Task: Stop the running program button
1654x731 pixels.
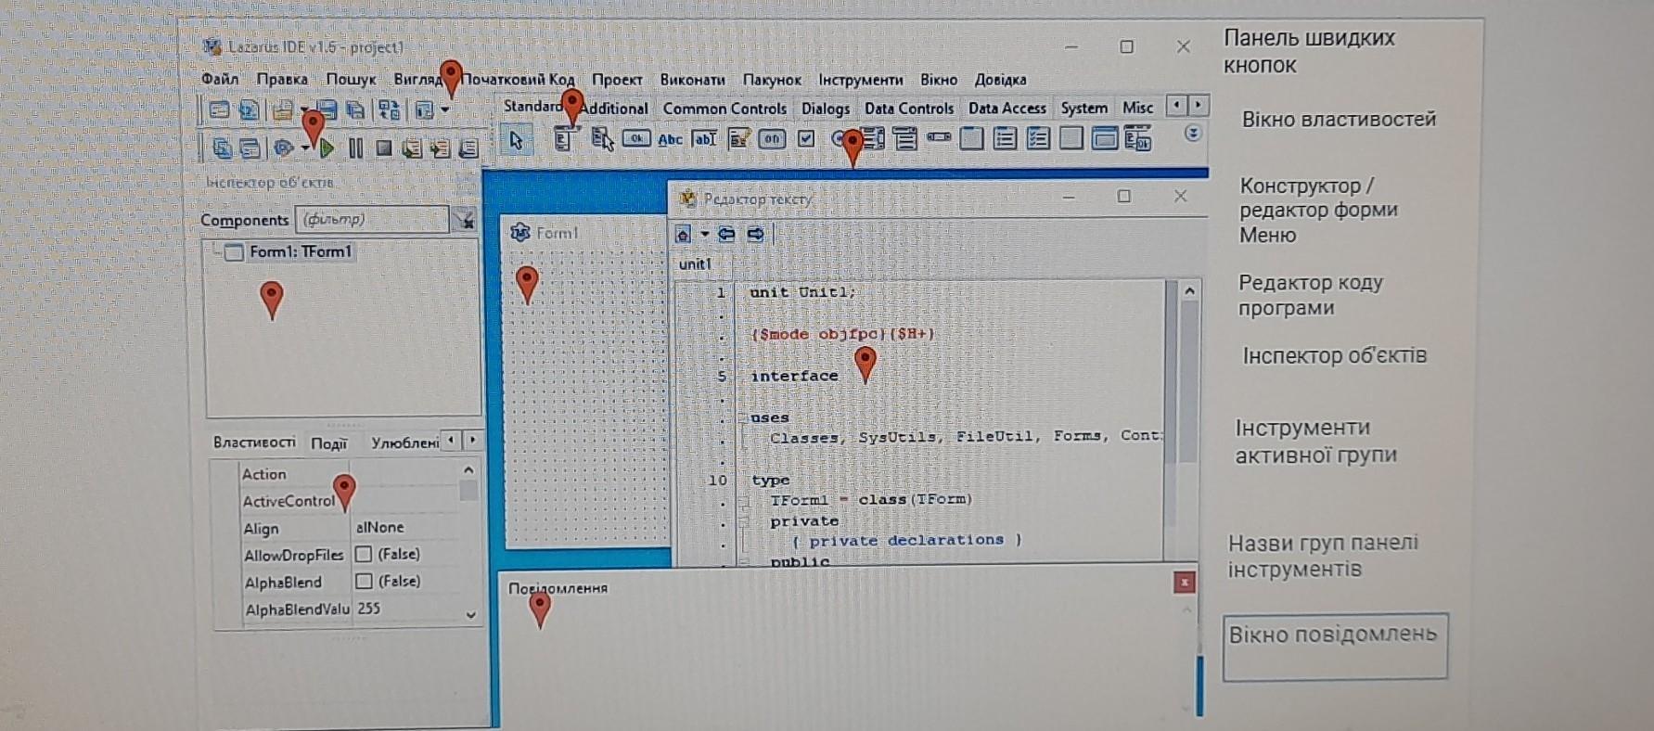Action: (384, 147)
